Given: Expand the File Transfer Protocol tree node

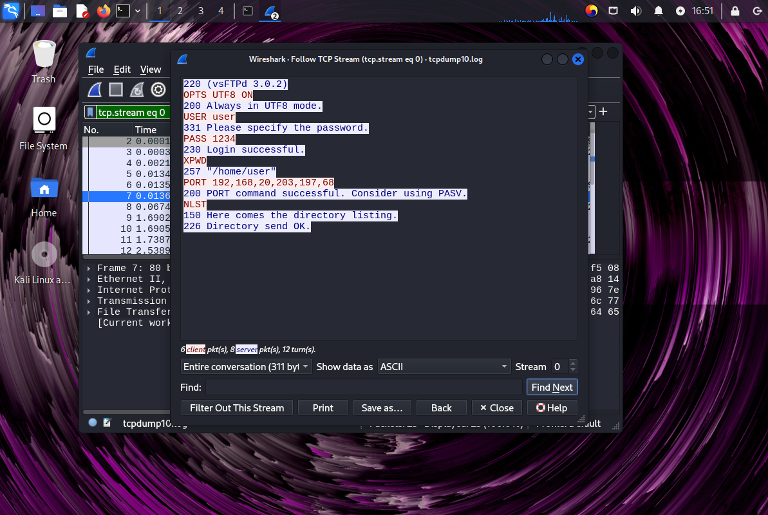Looking at the screenshot, I should pos(89,312).
